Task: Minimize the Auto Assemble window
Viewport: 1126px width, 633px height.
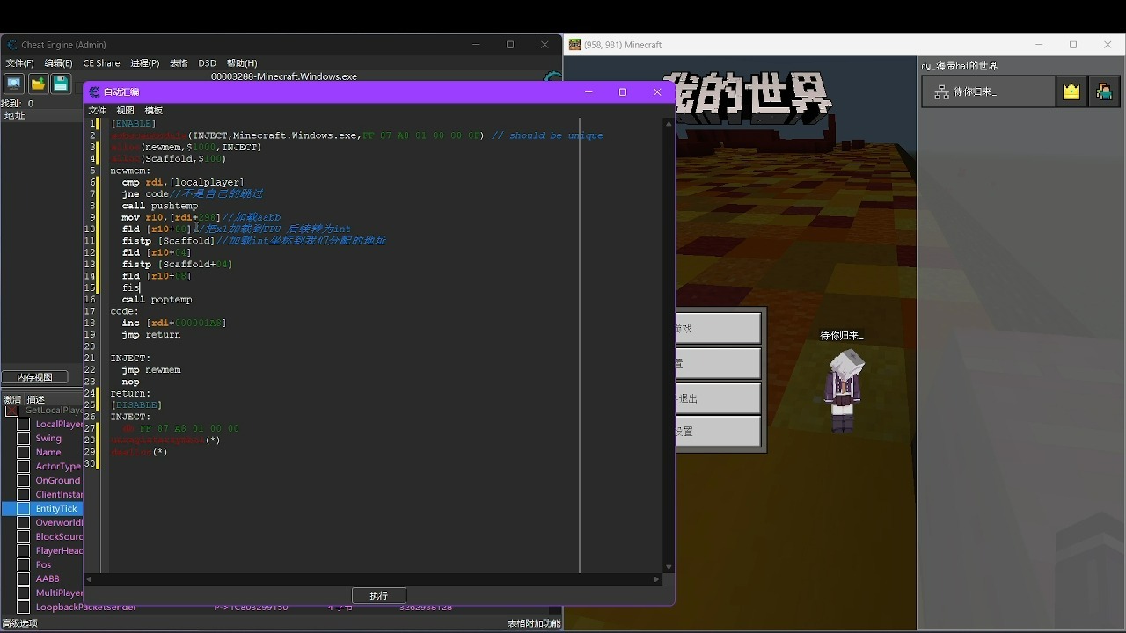Action: click(589, 91)
